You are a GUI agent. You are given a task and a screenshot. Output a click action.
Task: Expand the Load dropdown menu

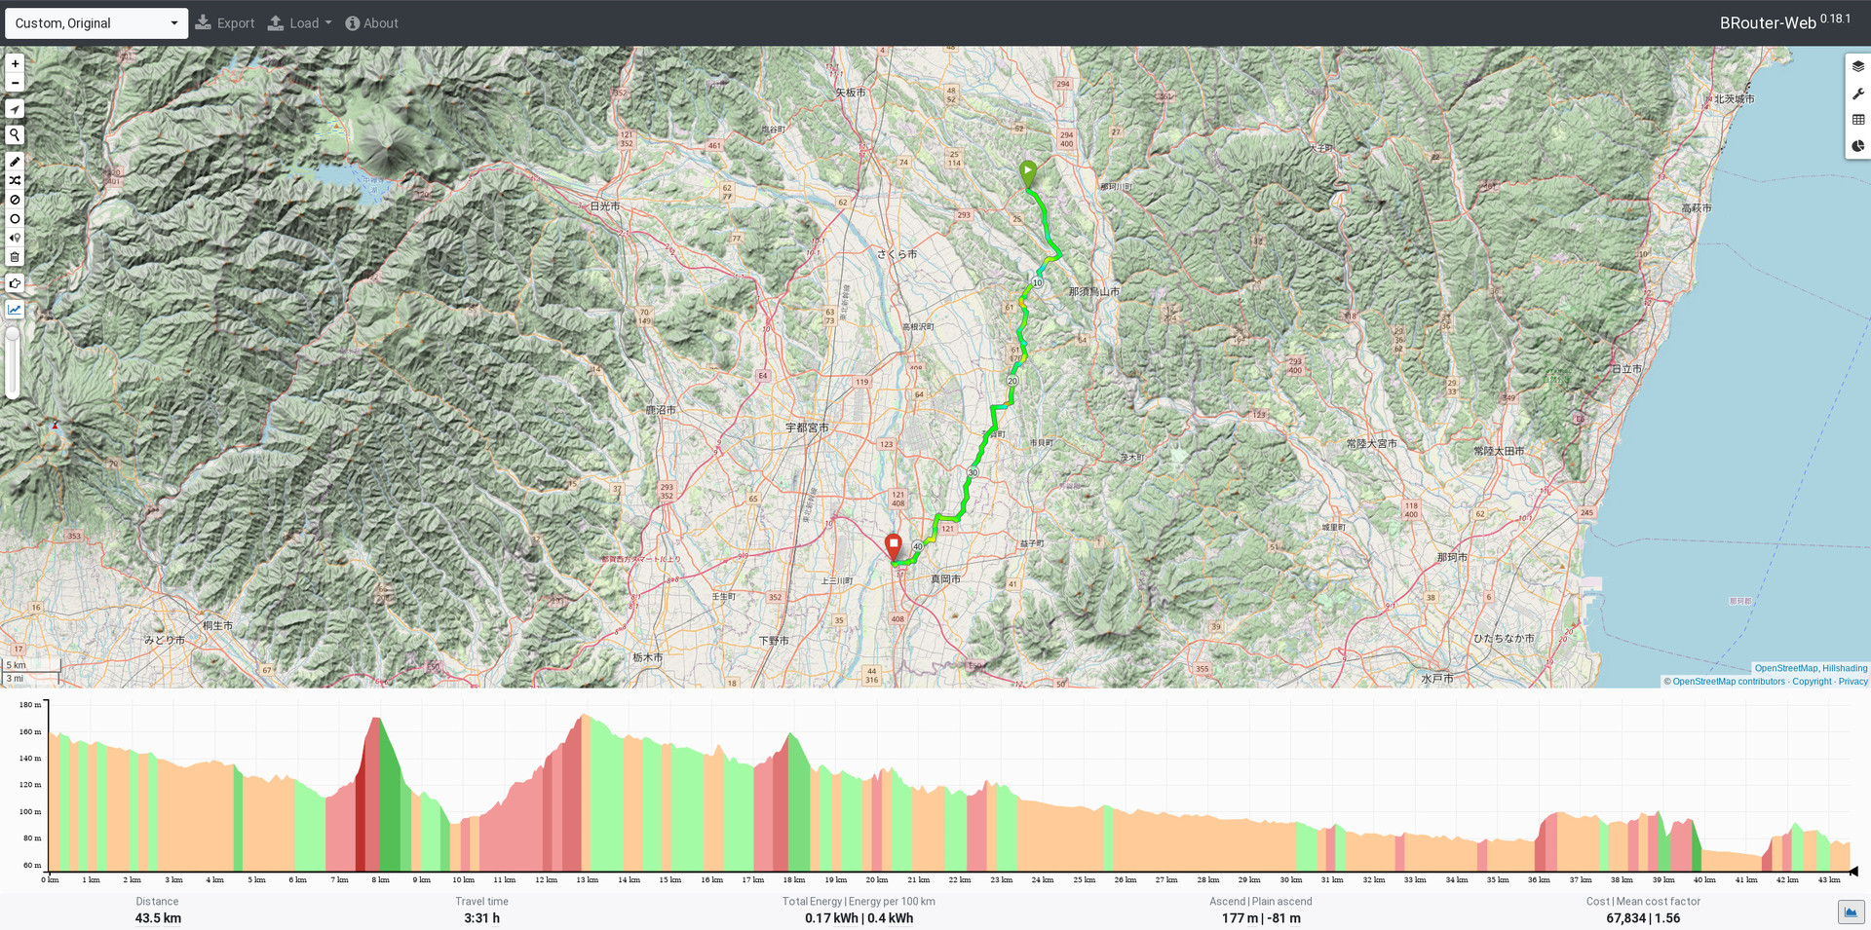click(300, 23)
